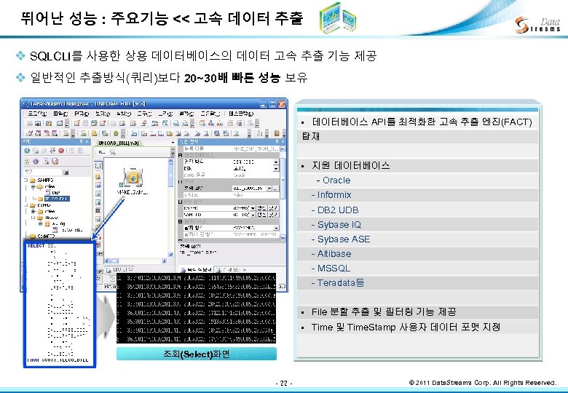
Task: Click the page number 22 in footer
Action: click(284, 384)
